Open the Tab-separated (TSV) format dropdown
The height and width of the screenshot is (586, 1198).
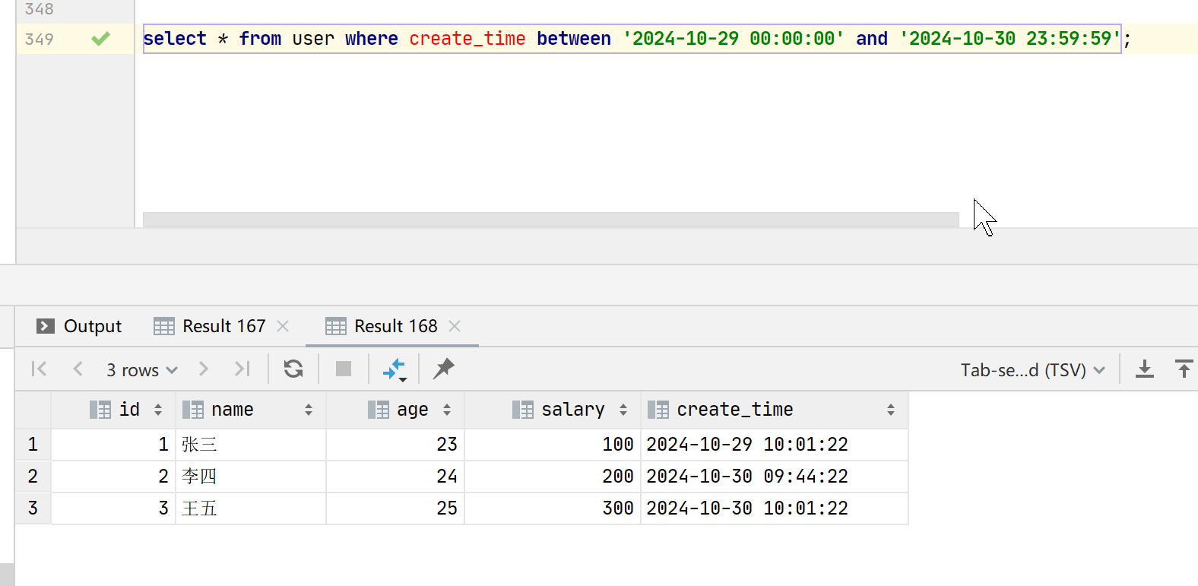click(1032, 370)
